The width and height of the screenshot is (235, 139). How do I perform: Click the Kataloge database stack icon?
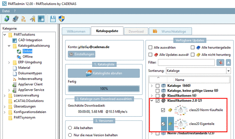[x=163, y=86]
